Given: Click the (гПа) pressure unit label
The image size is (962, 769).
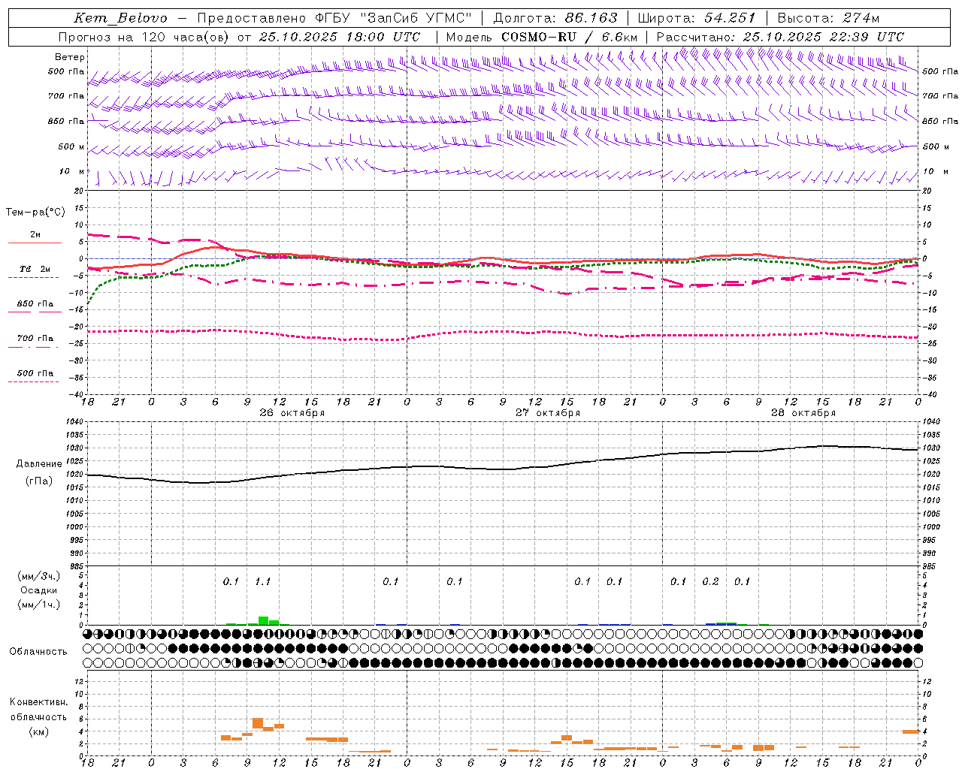Looking at the screenshot, I should tap(39, 481).
